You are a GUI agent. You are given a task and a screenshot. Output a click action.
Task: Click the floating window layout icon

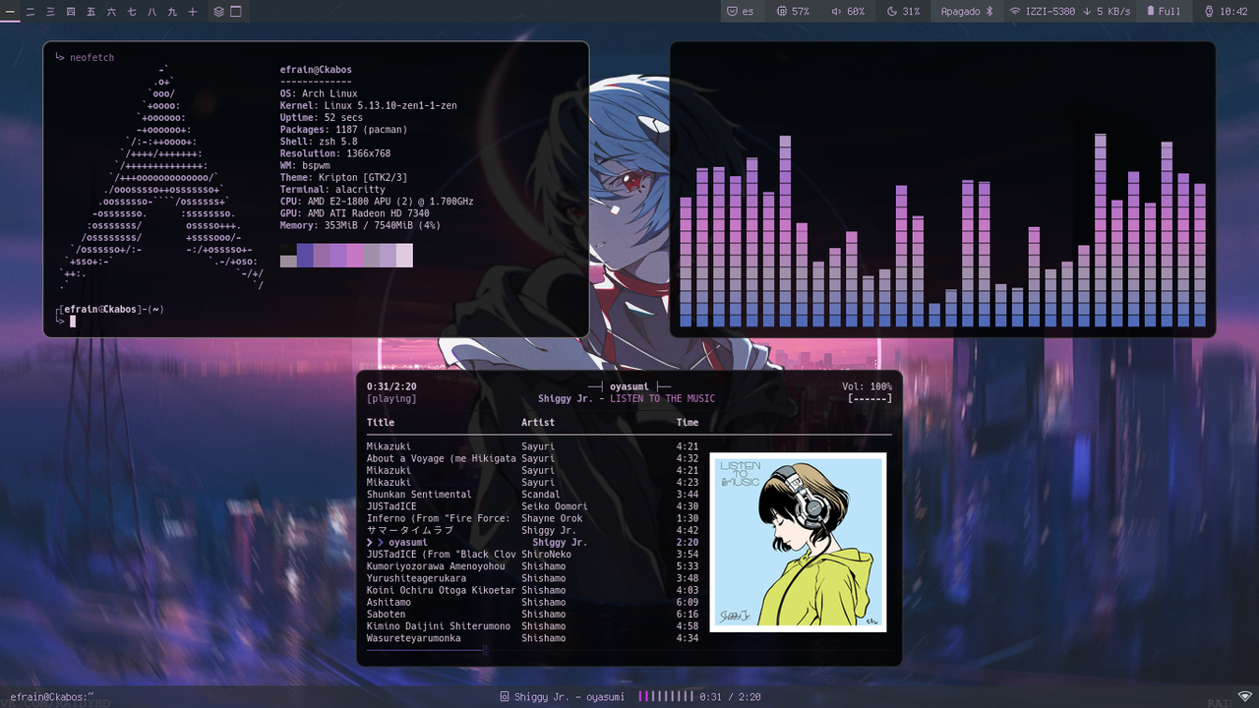click(x=234, y=12)
